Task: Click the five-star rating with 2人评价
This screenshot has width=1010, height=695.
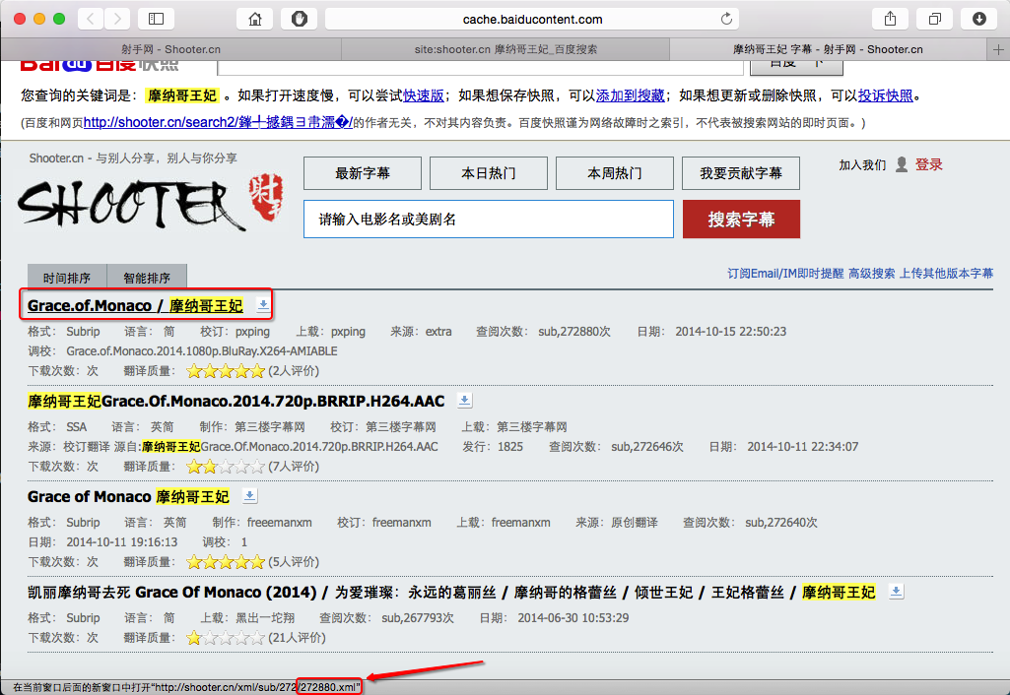Action: [x=226, y=371]
